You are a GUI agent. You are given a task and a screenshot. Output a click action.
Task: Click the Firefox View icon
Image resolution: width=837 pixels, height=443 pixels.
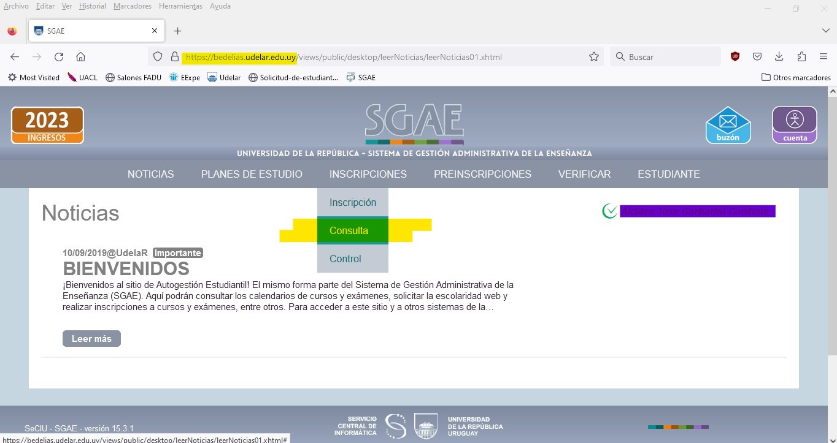(12, 31)
